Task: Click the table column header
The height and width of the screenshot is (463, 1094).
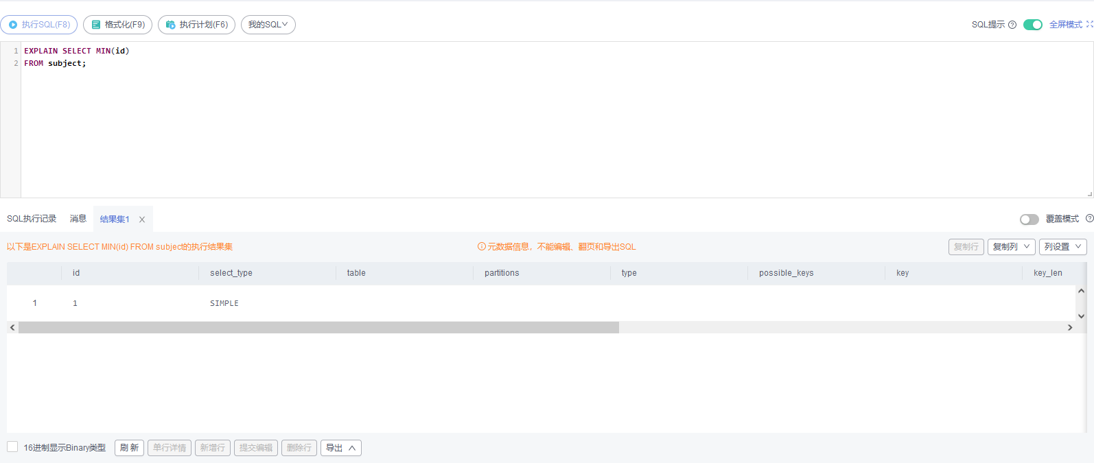Action: click(x=405, y=273)
